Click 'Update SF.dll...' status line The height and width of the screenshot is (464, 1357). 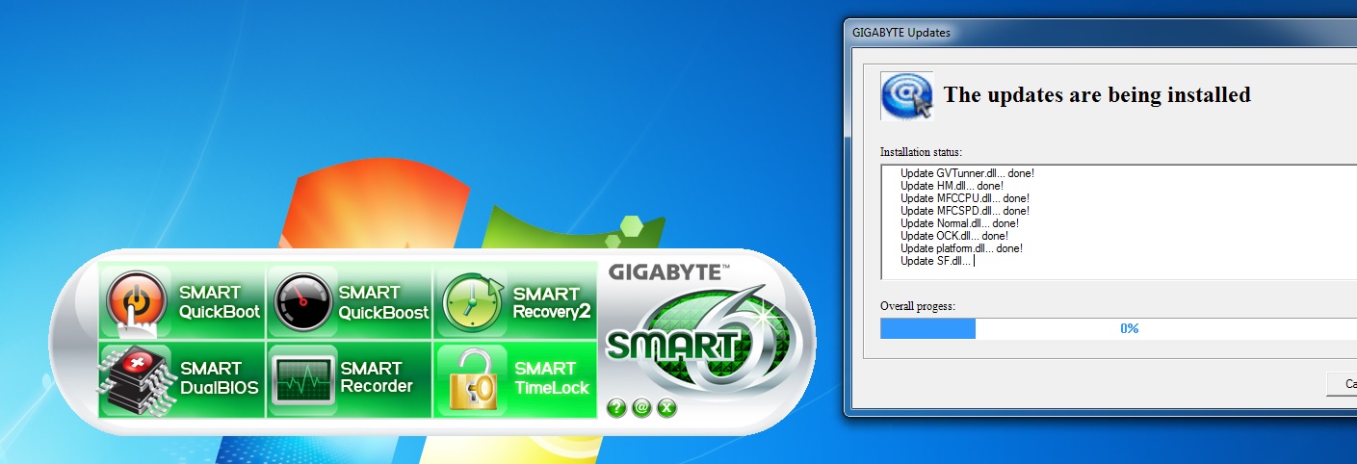pos(936,261)
